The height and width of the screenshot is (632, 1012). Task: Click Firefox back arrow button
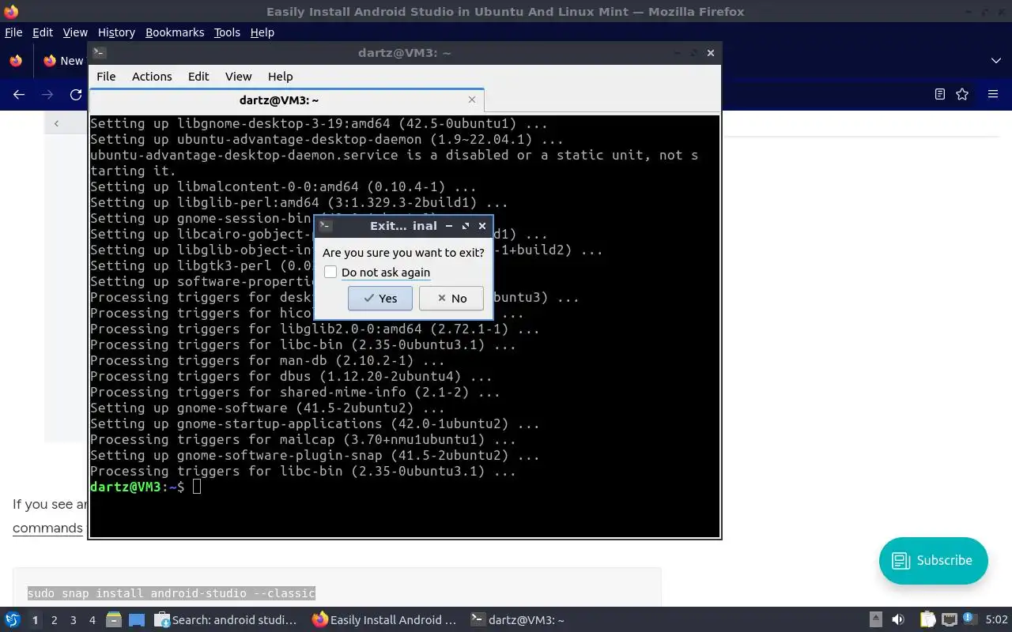19,94
